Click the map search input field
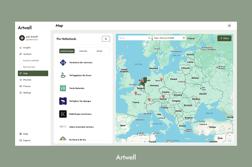The width and height of the screenshot is (252, 167). 132,38
